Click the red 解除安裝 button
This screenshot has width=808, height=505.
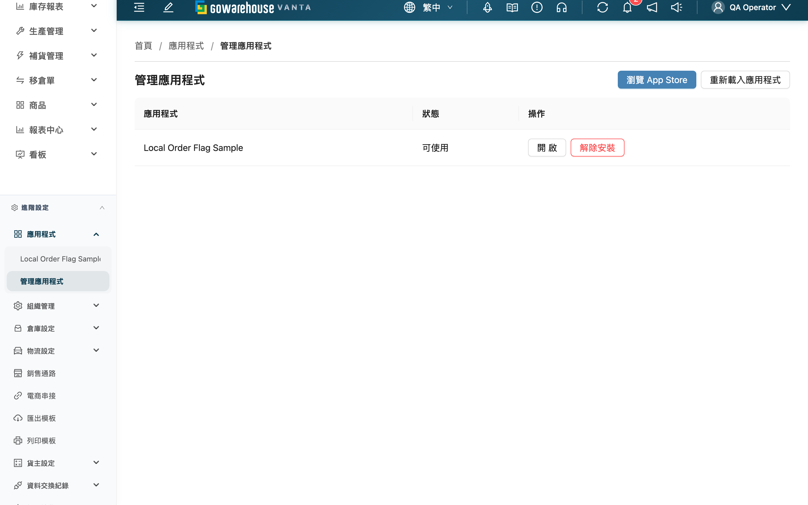pyautogui.click(x=597, y=148)
